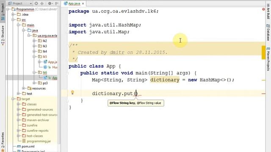Collapse the main folder node
Viewport: 271px width, 152px height.
tap(18, 25)
